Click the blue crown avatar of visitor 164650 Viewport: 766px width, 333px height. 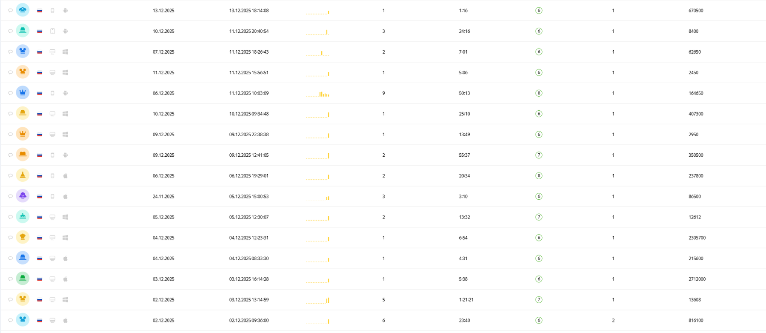pyautogui.click(x=23, y=92)
